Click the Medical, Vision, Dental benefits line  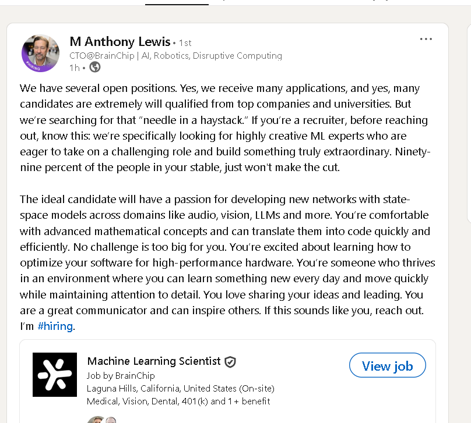pyautogui.click(x=178, y=401)
